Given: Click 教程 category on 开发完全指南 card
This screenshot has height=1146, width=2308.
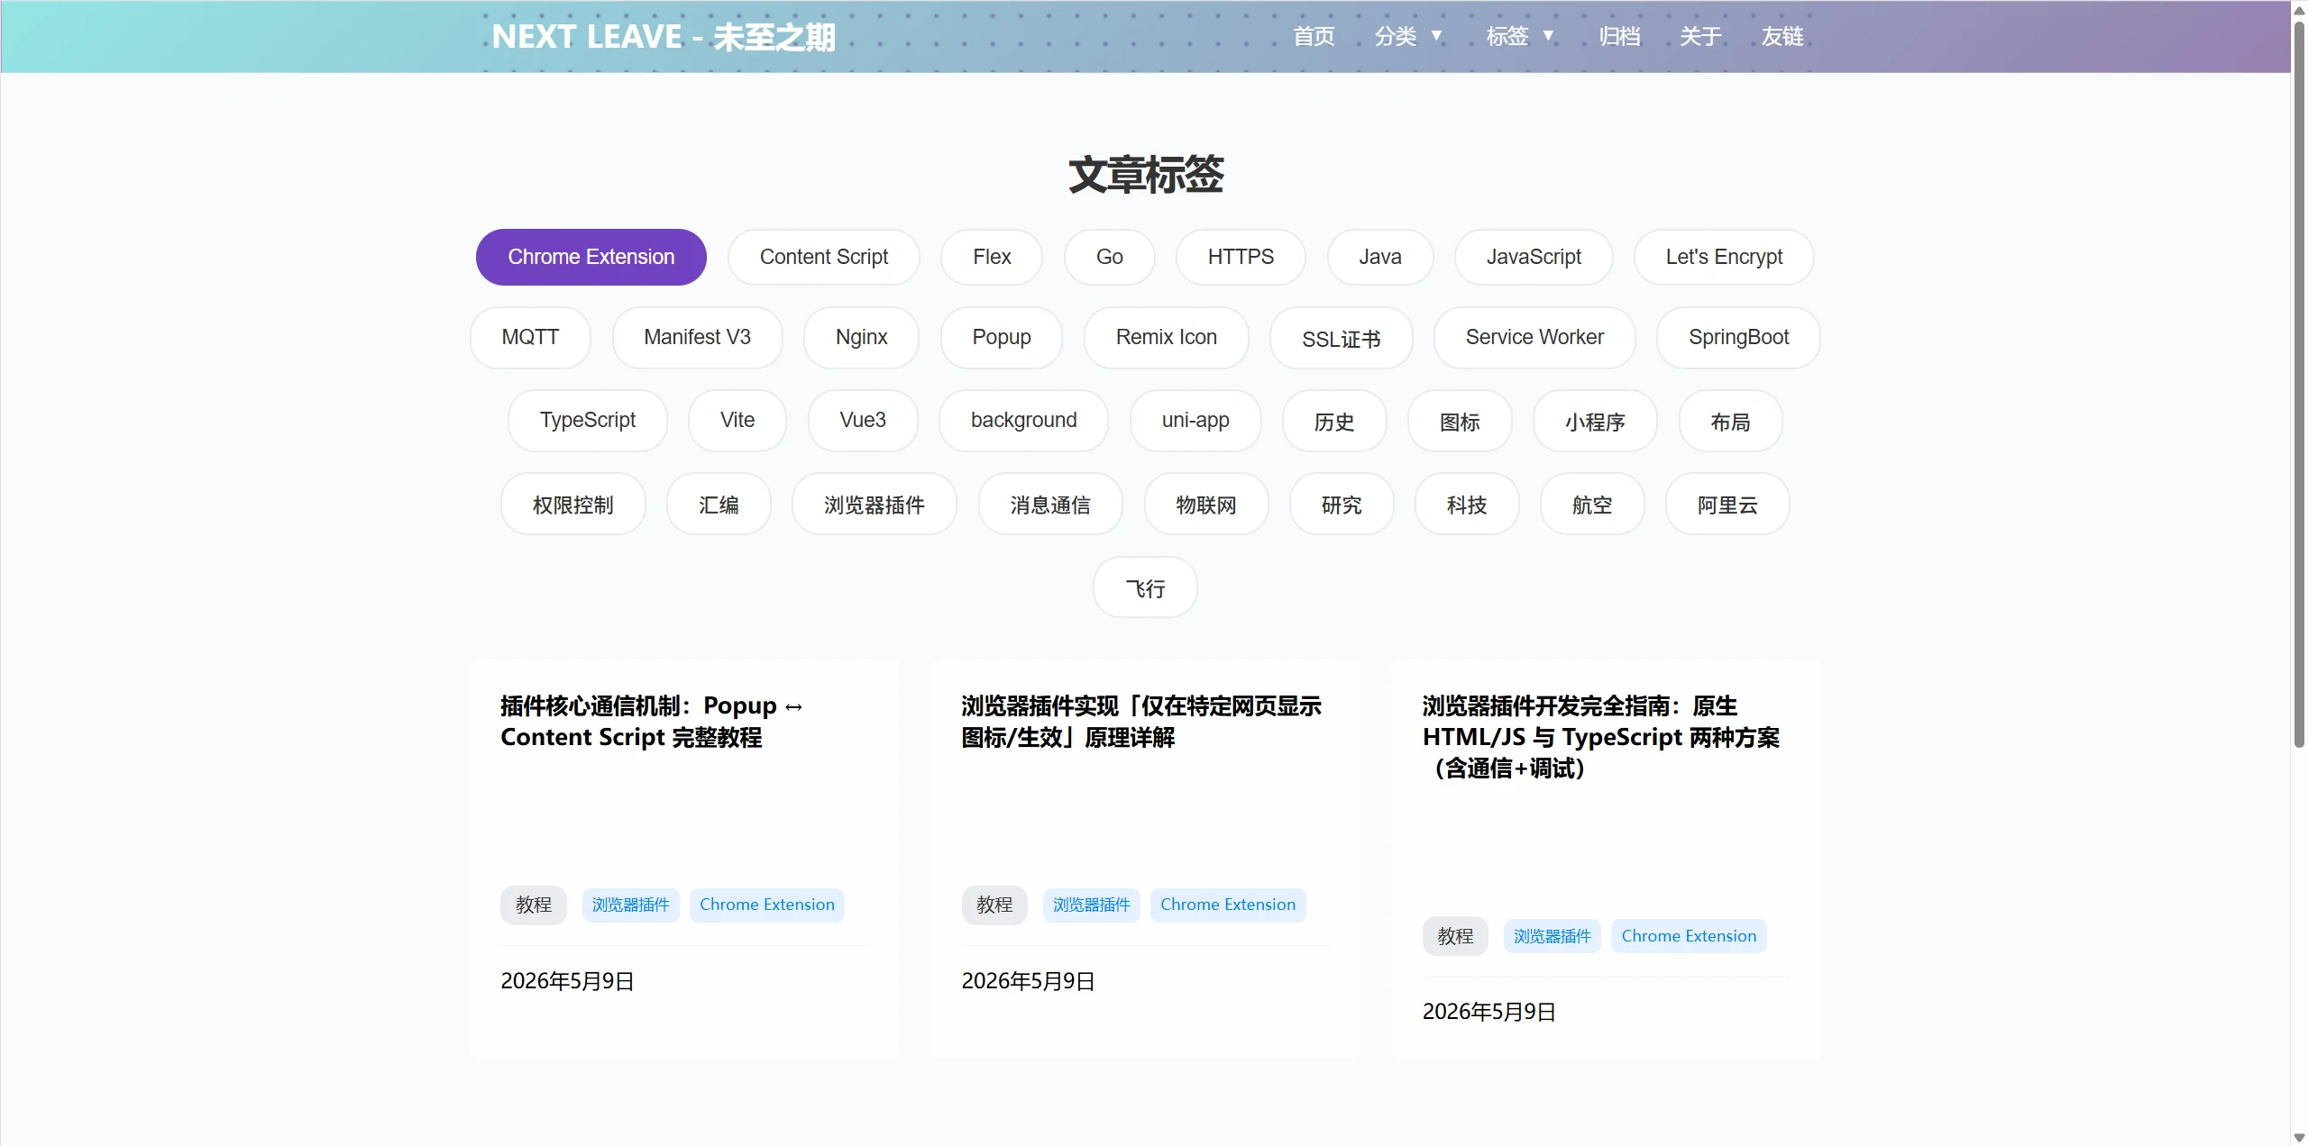Looking at the screenshot, I should click(x=1455, y=936).
